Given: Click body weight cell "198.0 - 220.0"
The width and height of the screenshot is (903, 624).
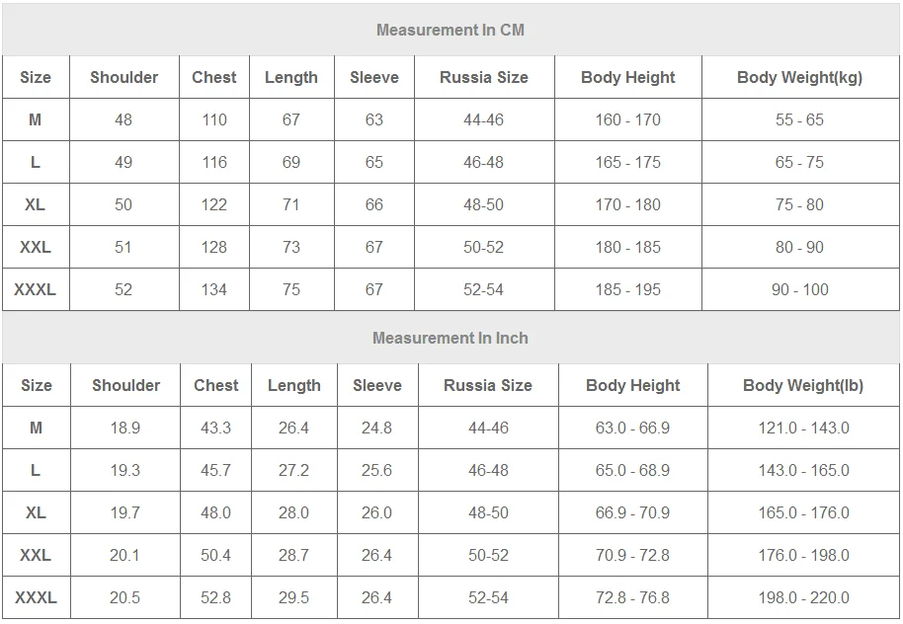Looking at the screenshot, I should (x=803, y=597).
